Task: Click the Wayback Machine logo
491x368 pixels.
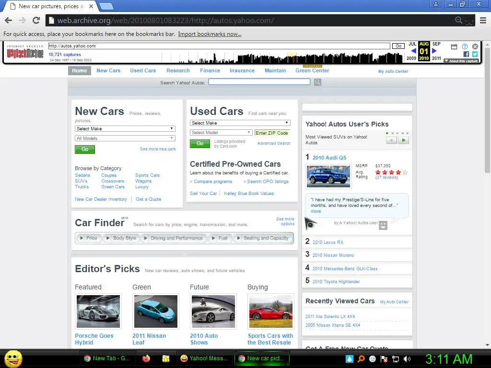Action: pyautogui.click(x=25, y=52)
